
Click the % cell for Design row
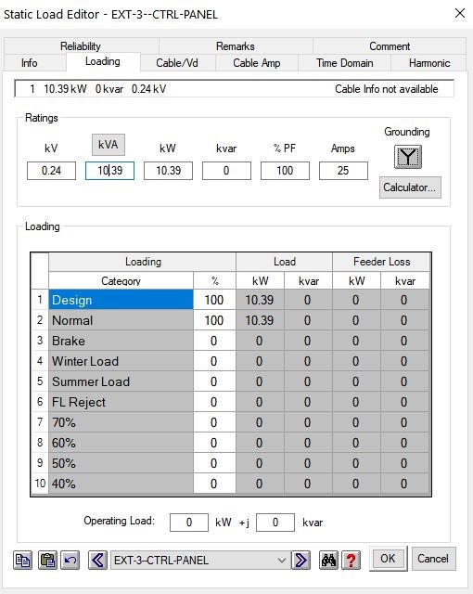coord(214,300)
